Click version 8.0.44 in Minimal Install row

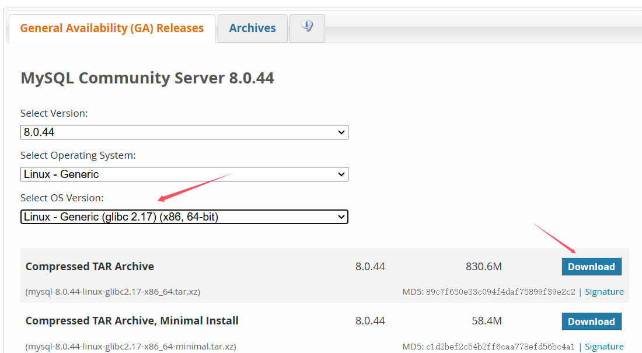370,321
